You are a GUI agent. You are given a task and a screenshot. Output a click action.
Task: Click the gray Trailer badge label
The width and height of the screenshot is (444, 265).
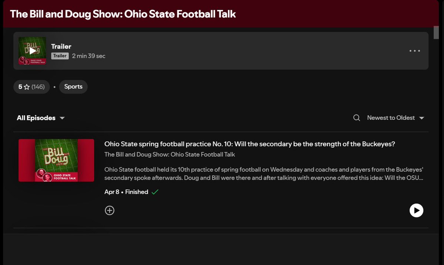pos(60,56)
